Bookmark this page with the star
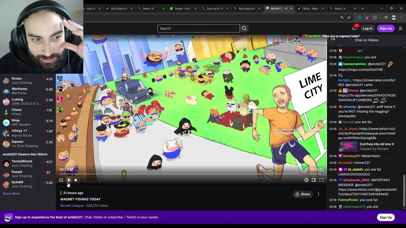Viewport: 406px width, 228px height. pos(349,17)
